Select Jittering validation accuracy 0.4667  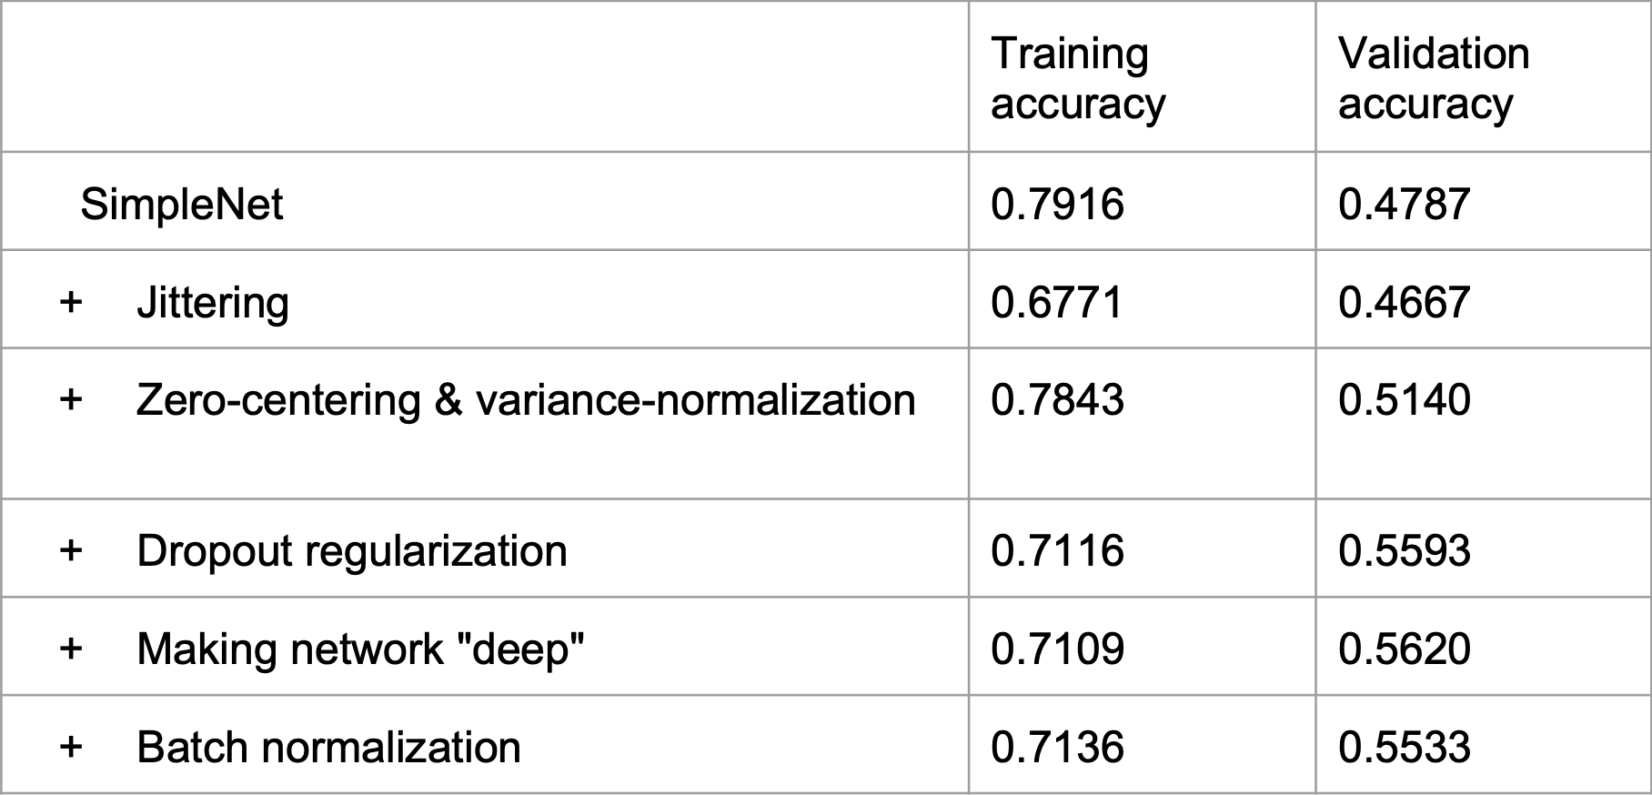pyautogui.click(x=1404, y=302)
